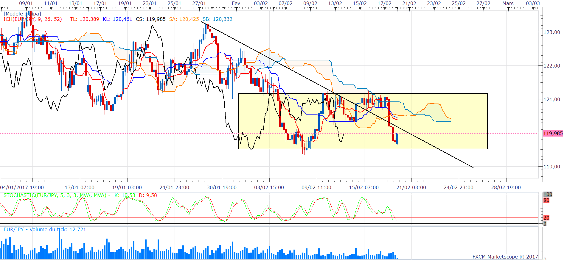Click the 11/01 date label
This screenshot has height=260, width=567.
point(51,3)
